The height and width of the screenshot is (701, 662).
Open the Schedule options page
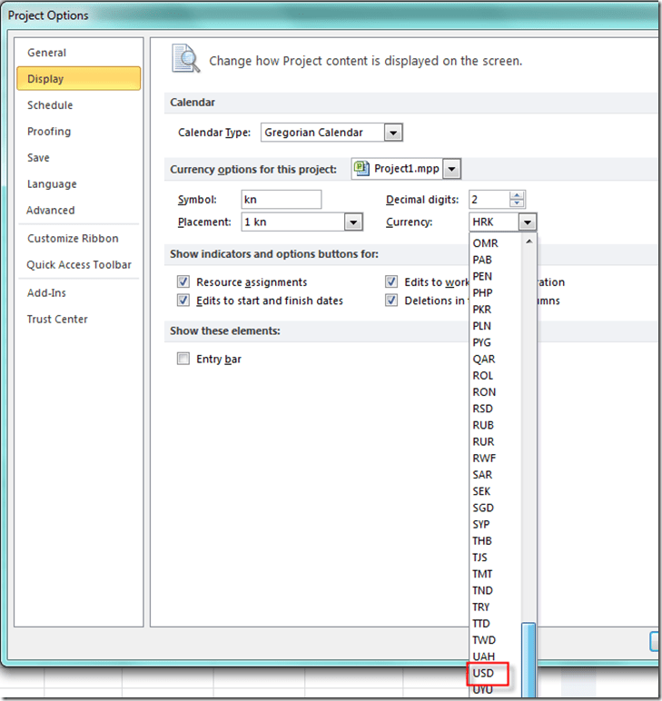(x=50, y=105)
